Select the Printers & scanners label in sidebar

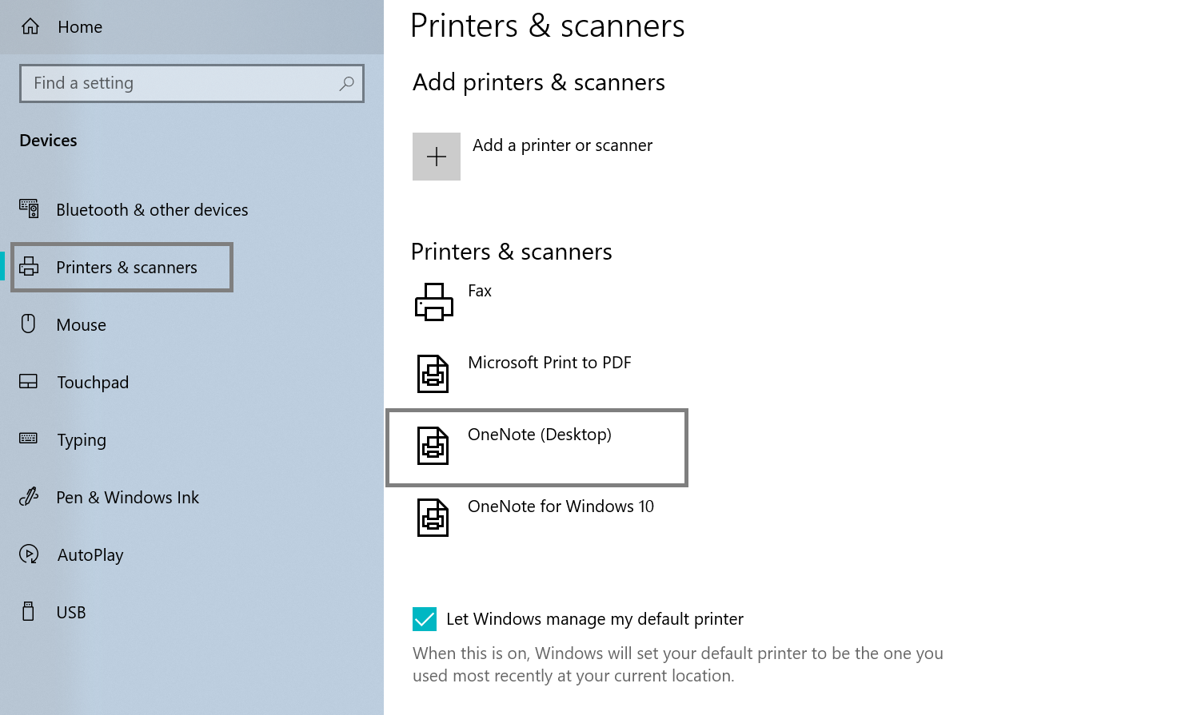tap(126, 267)
